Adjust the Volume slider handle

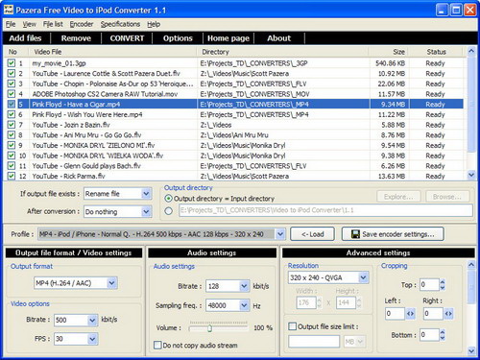(x=209, y=328)
